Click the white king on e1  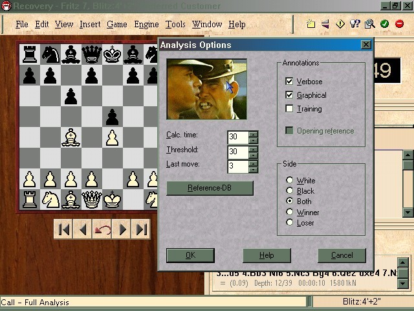click(x=112, y=200)
